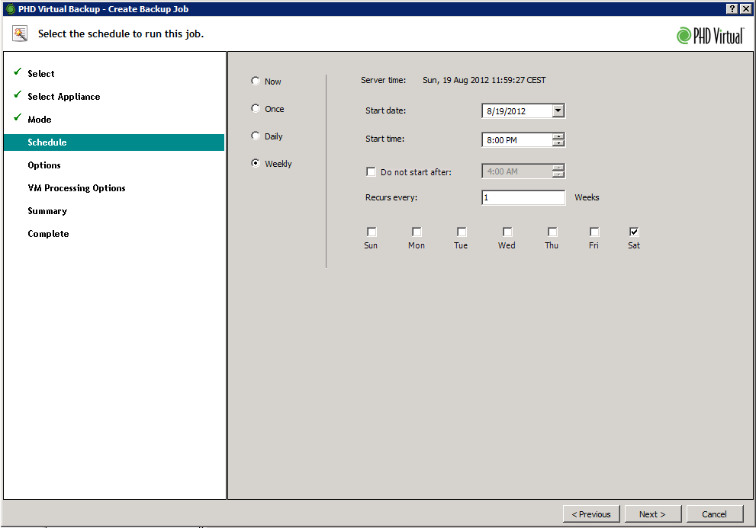Click the "Server time:" label

coord(383,80)
